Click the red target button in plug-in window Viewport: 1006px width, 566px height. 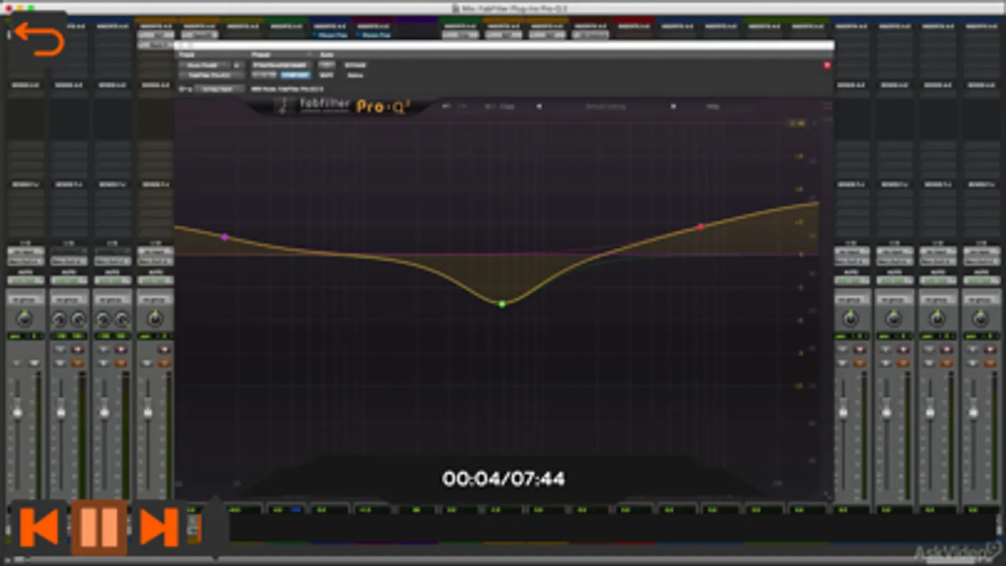point(827,65)
